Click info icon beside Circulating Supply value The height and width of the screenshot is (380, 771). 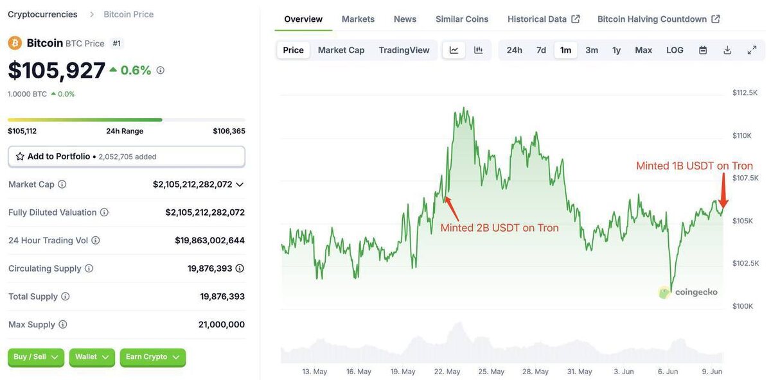240,268
